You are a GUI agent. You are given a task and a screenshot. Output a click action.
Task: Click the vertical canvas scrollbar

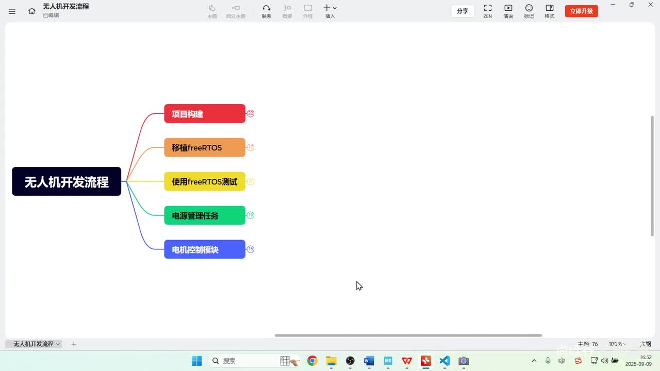tap(652, 176)
